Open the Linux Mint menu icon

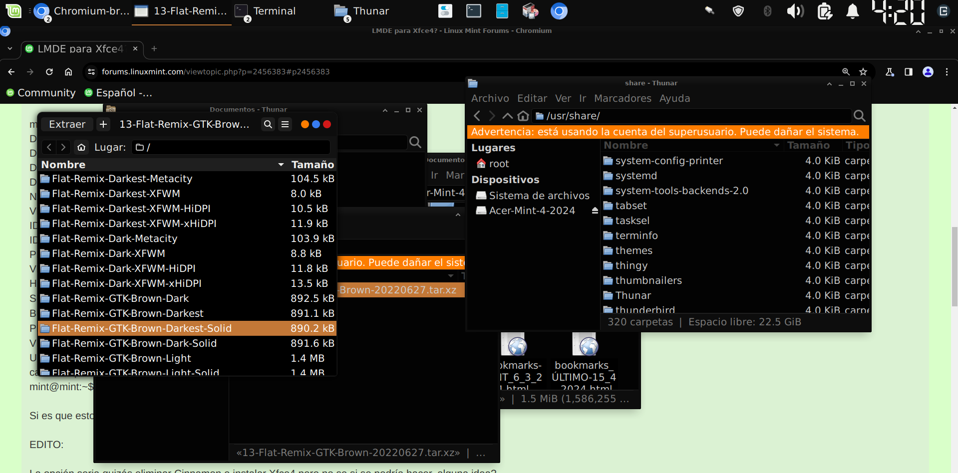[x=13, y=10]
